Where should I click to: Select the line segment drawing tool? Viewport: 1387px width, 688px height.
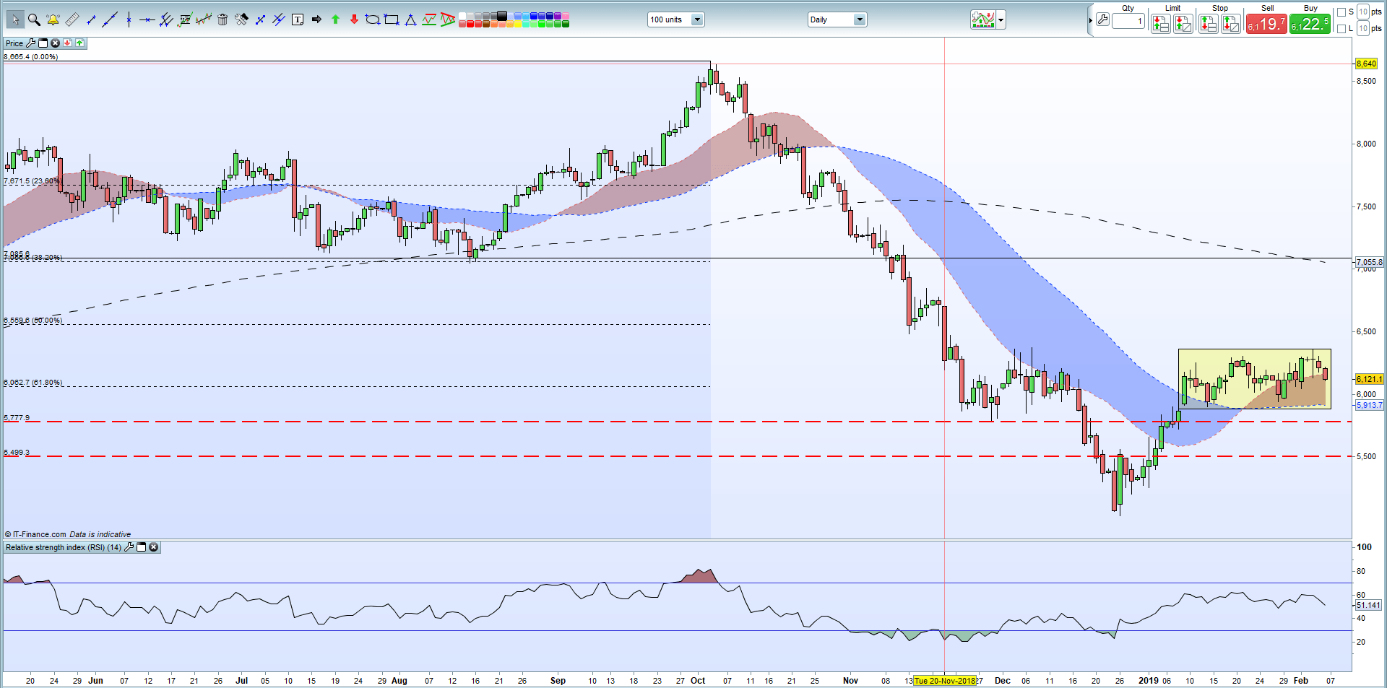coord(91,19)
